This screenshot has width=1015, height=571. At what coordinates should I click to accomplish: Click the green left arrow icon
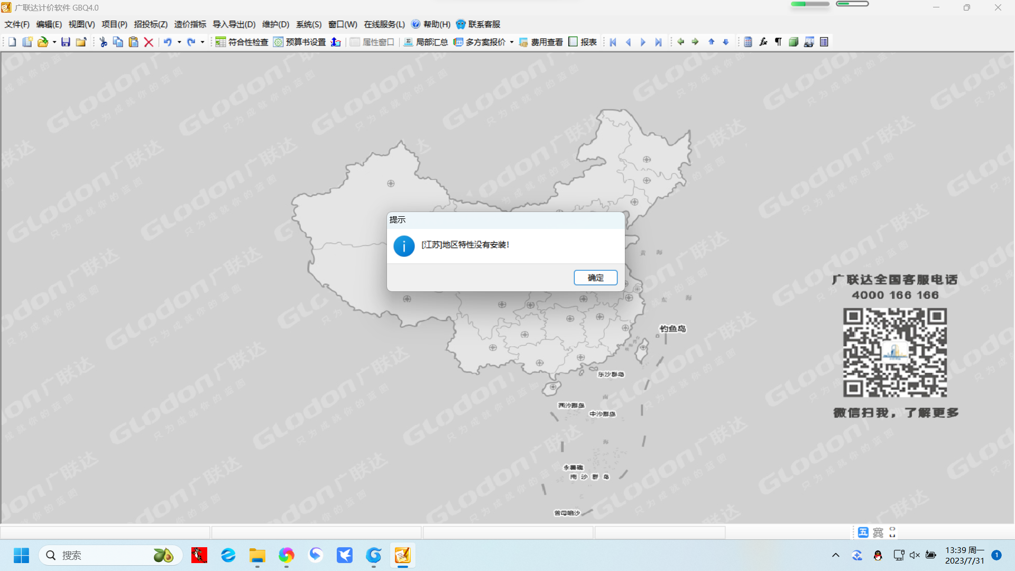point(681,42)
